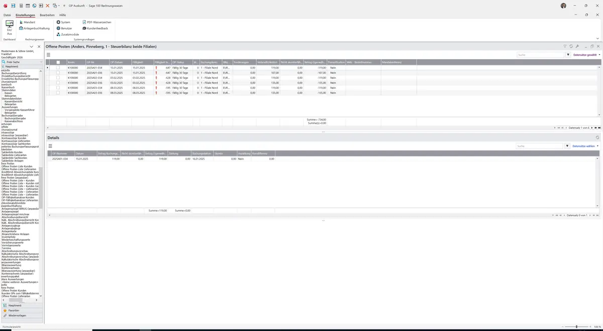
Task: Open the wrench settings of Offene Posten
Action: pyautogui.click(x=577, y=46)
